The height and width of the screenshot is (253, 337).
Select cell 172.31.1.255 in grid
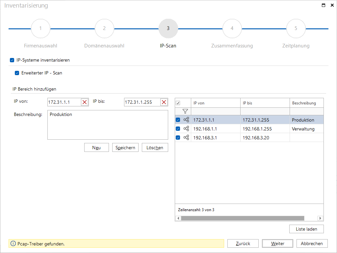265,120
